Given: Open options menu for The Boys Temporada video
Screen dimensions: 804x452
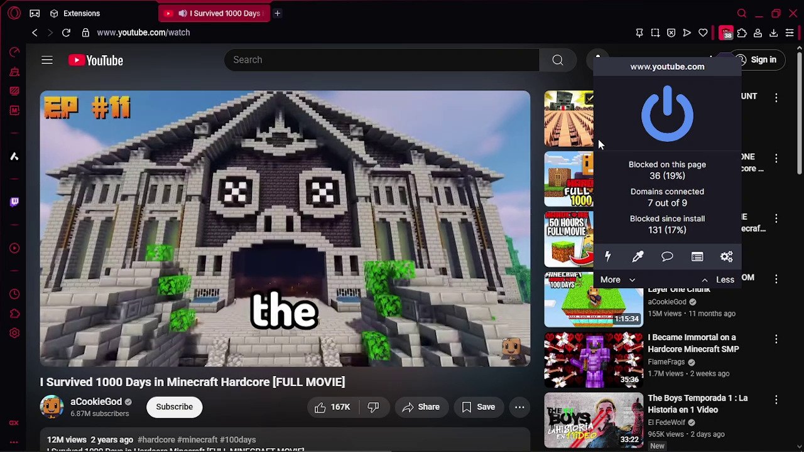Looking at the screenshot, I should pos(776,400).
